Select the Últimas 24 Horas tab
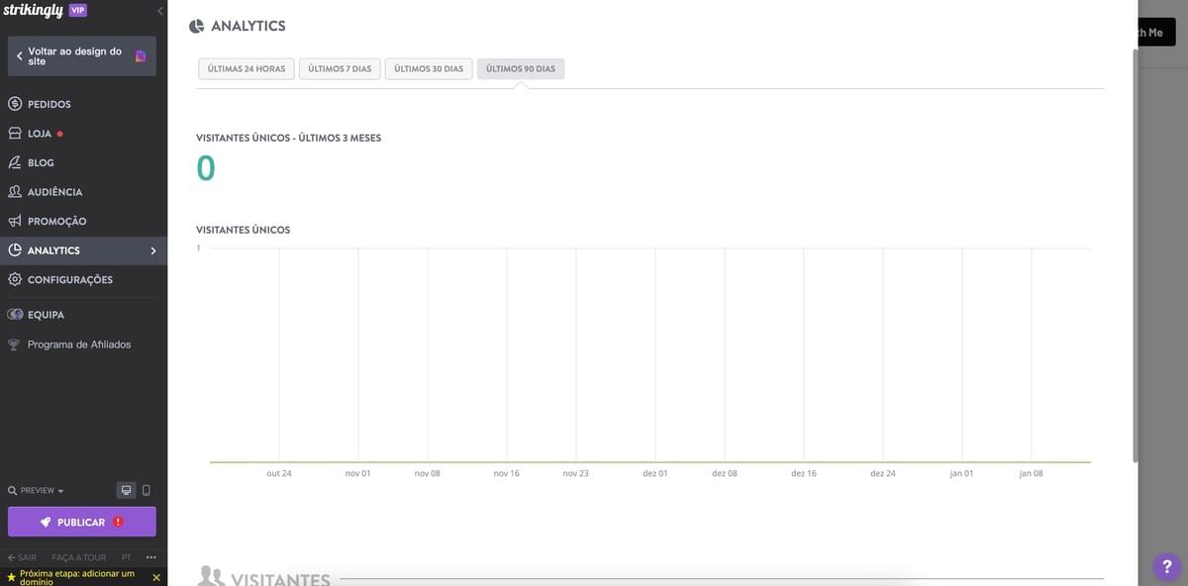This screenshot has width=1188, height=586. click(247, 69)
